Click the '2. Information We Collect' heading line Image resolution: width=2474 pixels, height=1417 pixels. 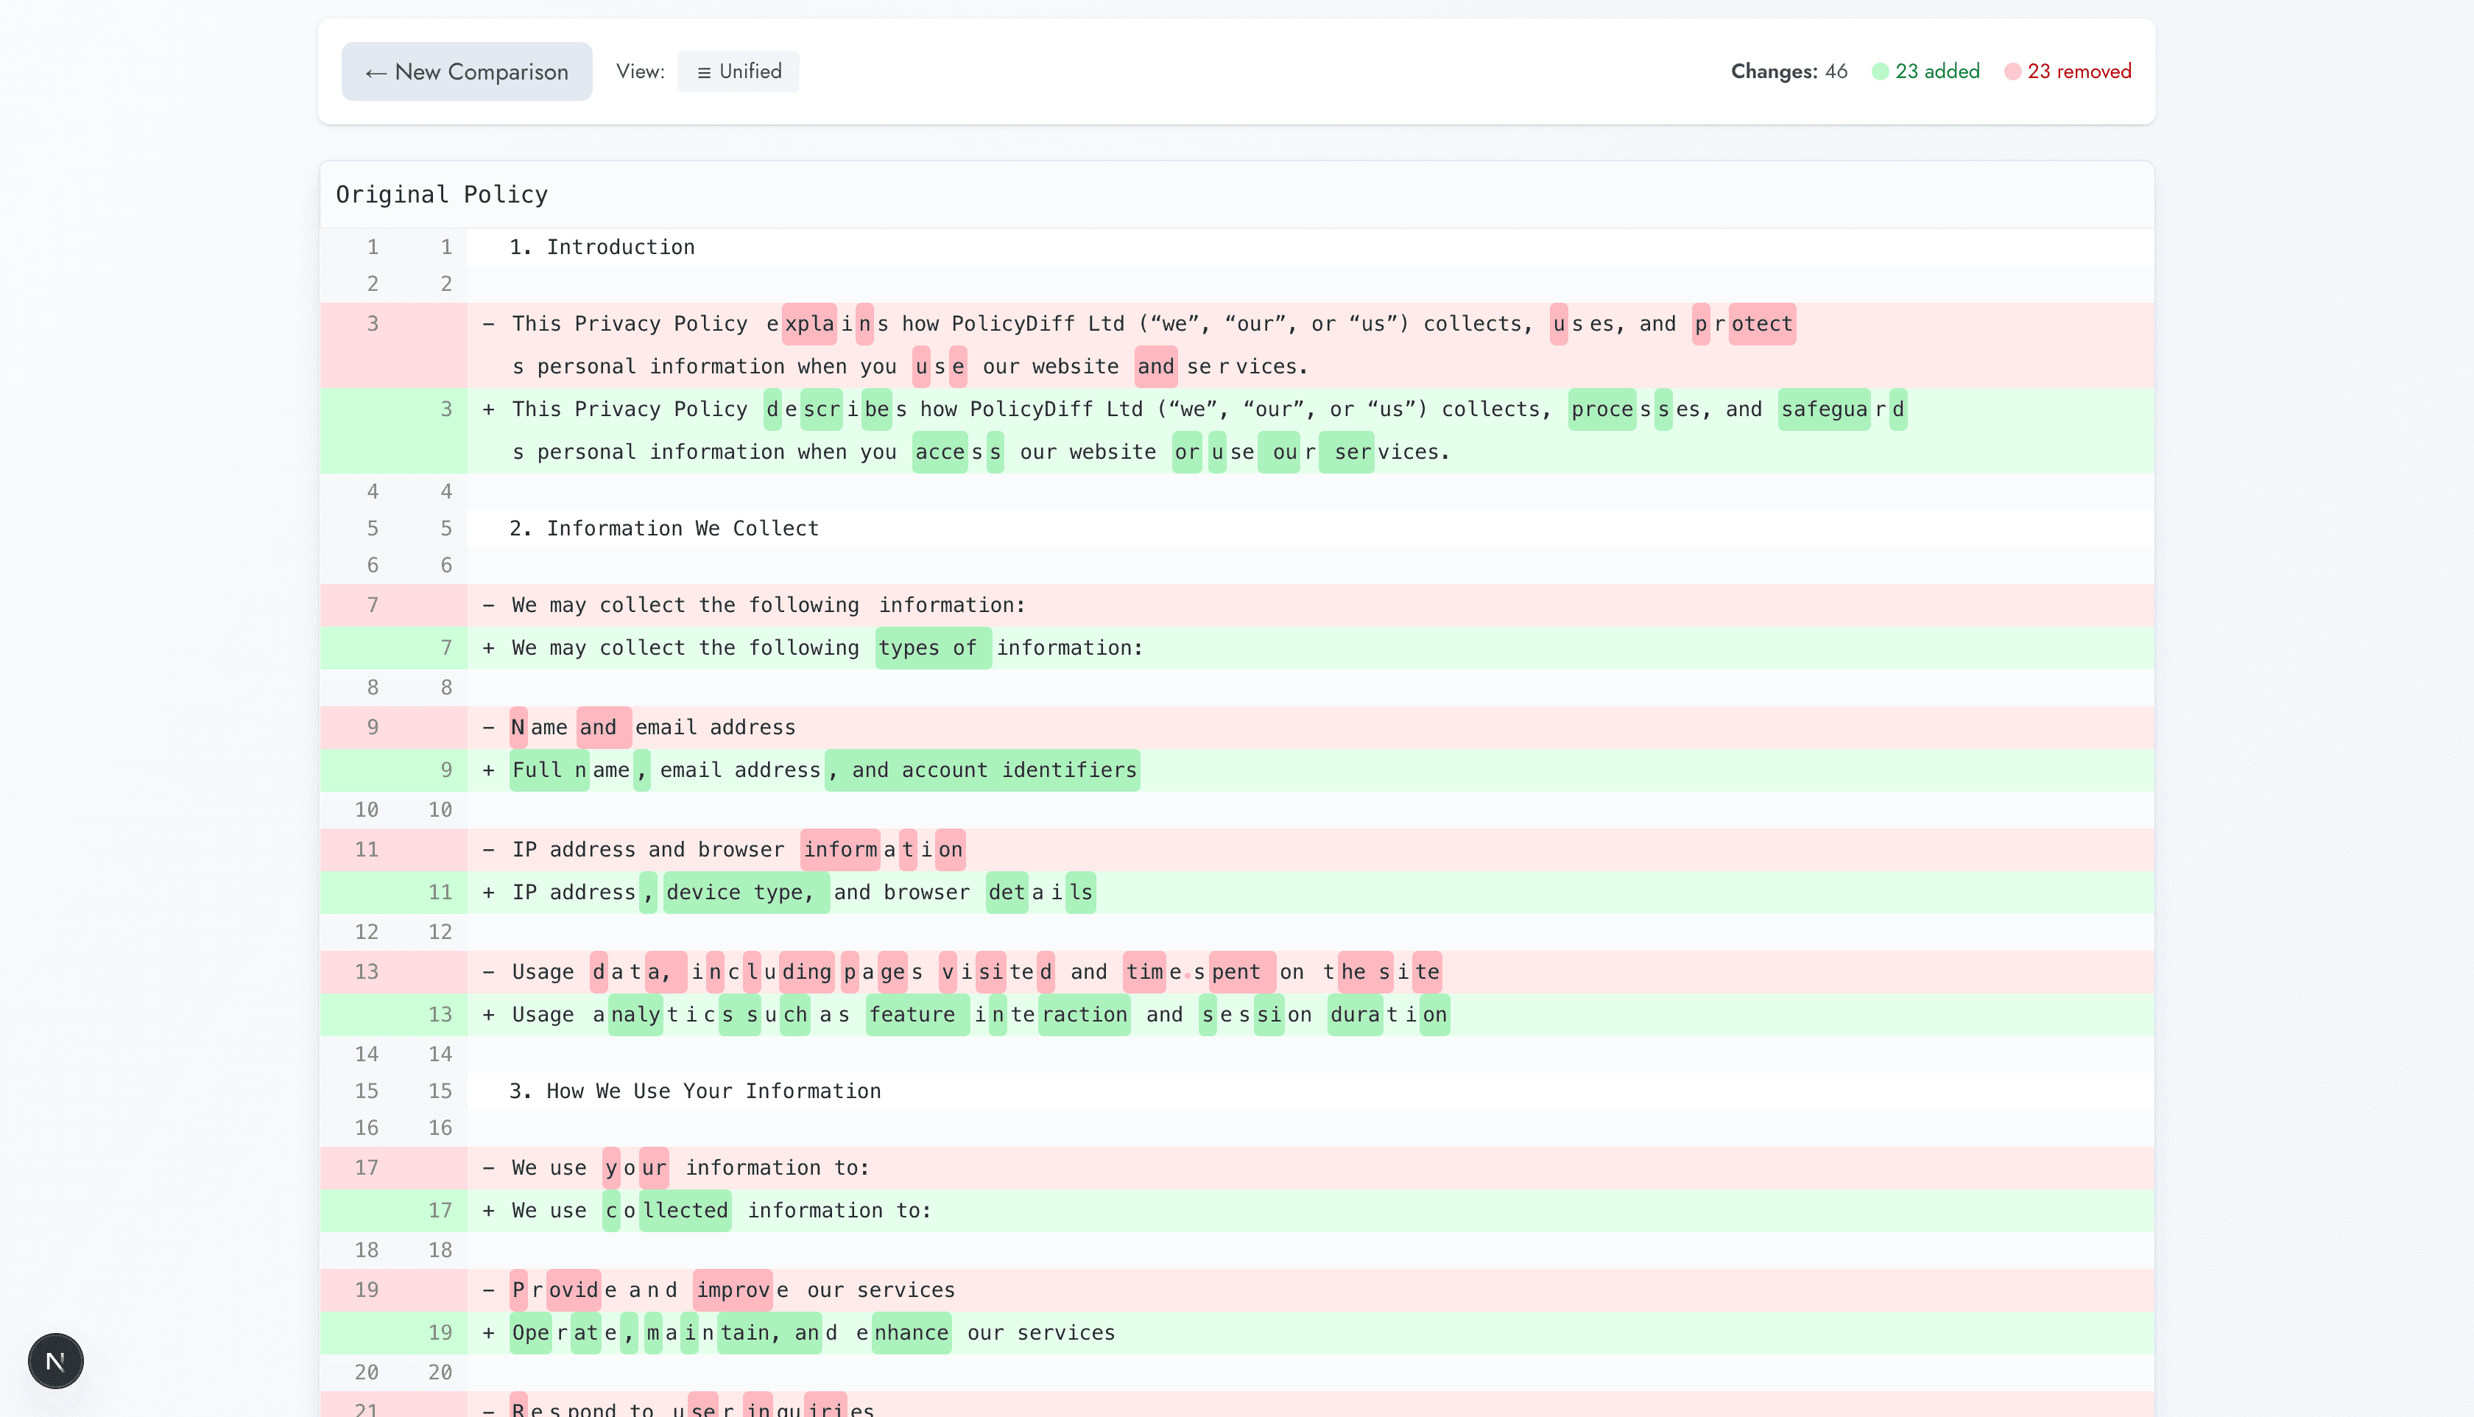point(663,529)
